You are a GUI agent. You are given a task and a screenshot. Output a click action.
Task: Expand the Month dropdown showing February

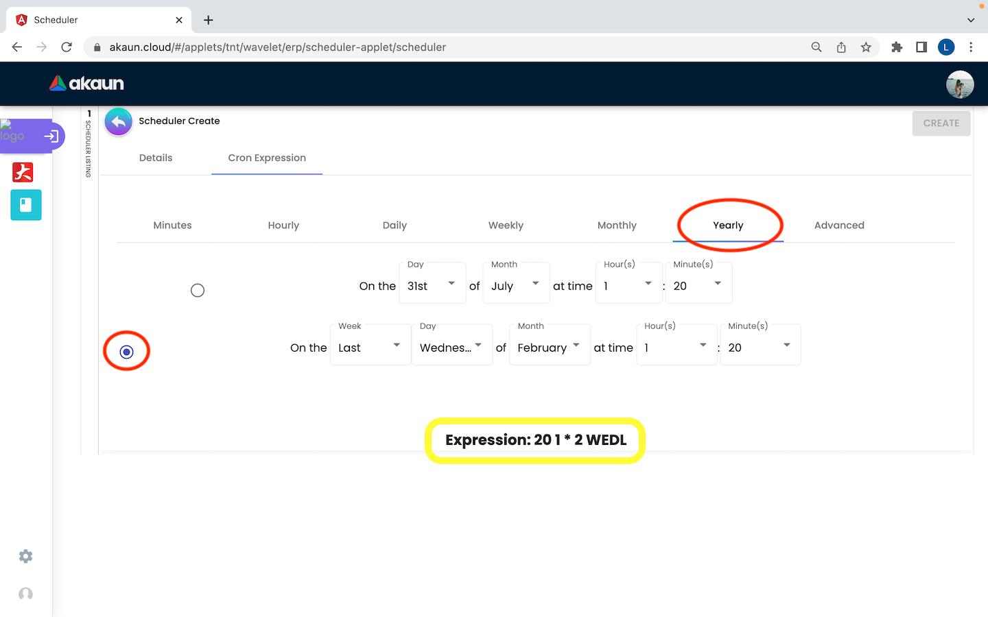click(x=549, y=347)
